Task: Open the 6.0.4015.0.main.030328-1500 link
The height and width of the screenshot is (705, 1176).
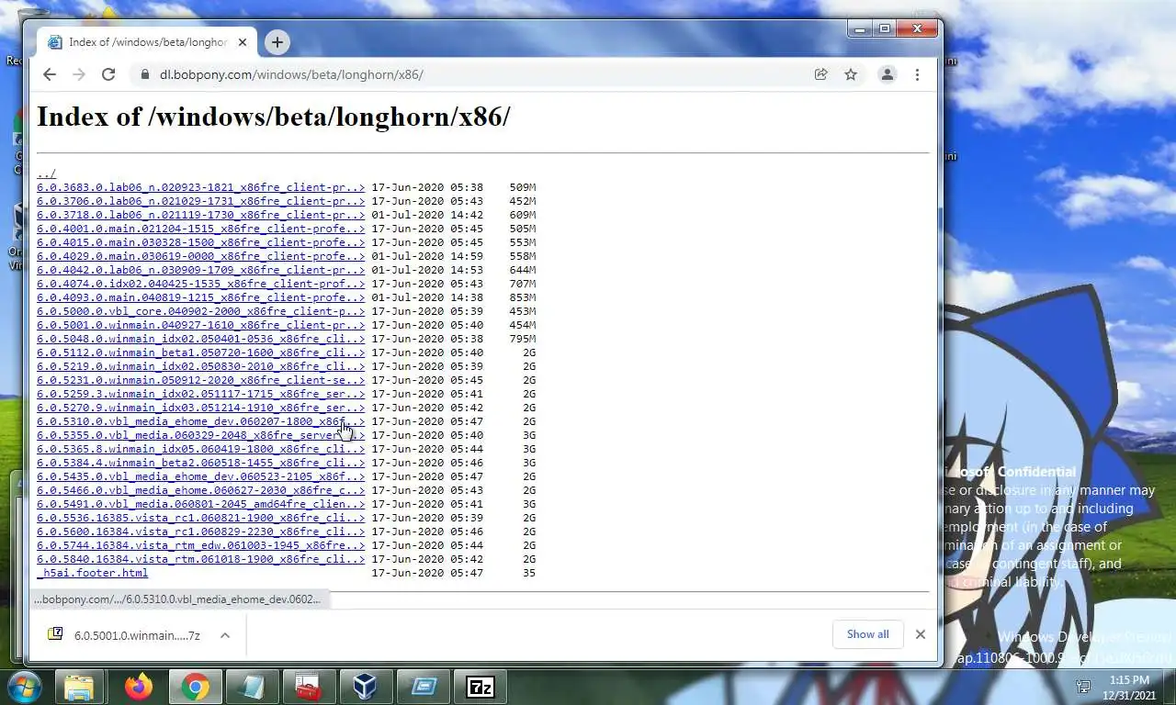Action: tap(200, 242)
